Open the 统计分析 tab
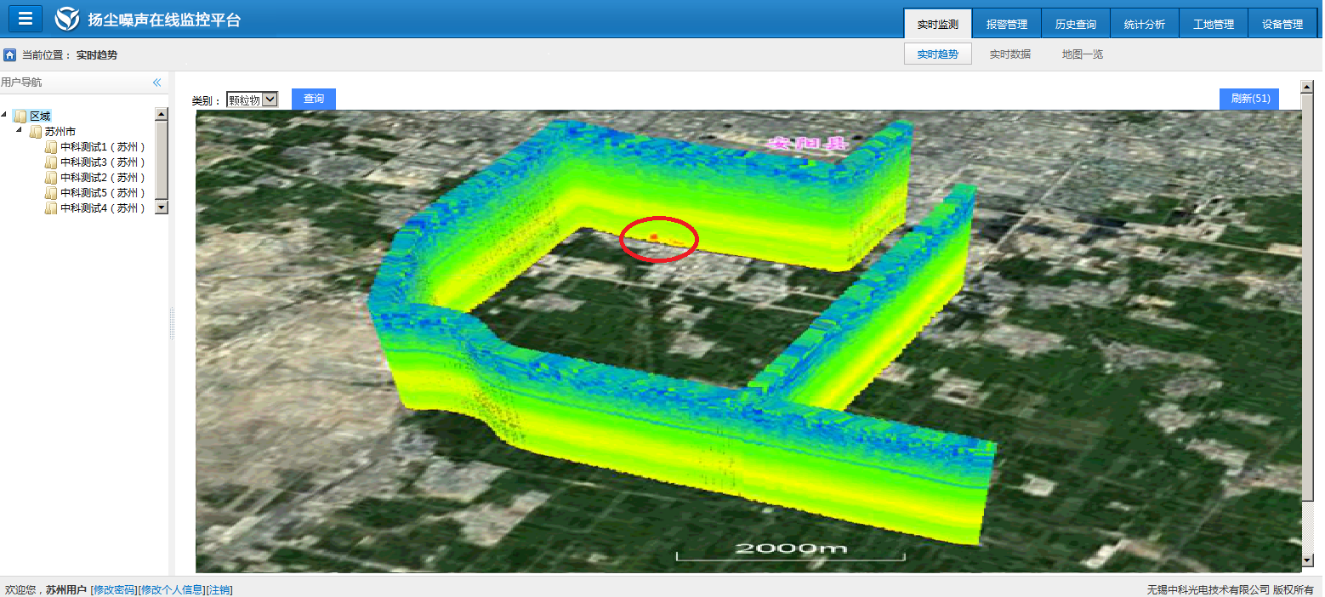Viewport: 1325px width, 597px height. (1145, 25)
